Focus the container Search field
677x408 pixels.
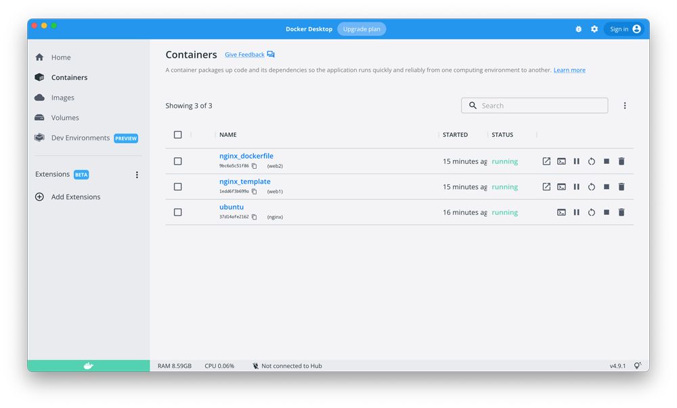click(x=535, y=106)
